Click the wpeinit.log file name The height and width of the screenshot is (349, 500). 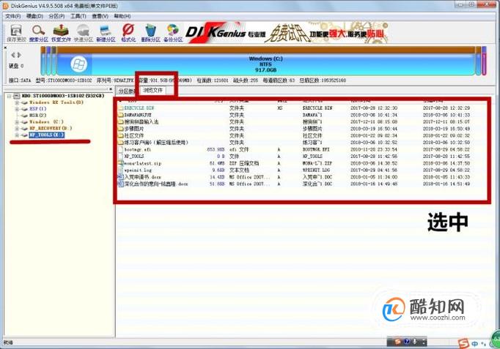[138, 170]
